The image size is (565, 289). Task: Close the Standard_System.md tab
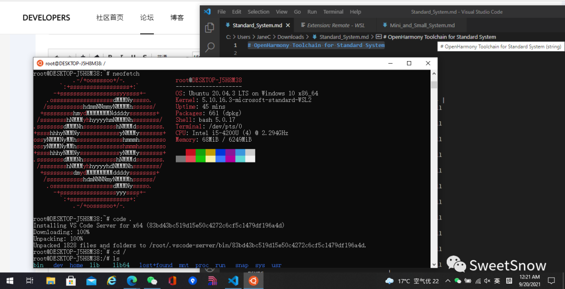(288, 25)
